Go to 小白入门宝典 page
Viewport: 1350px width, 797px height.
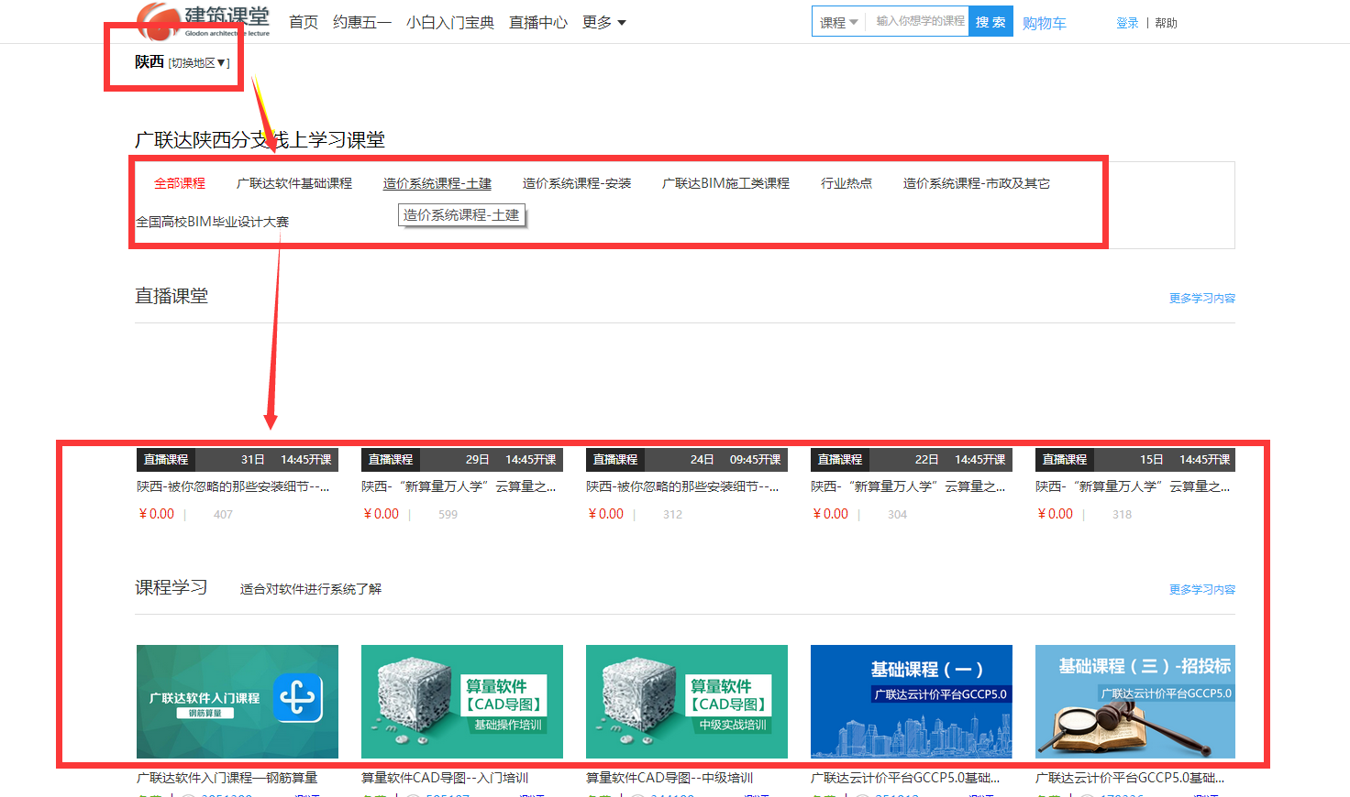coord(450,22)
